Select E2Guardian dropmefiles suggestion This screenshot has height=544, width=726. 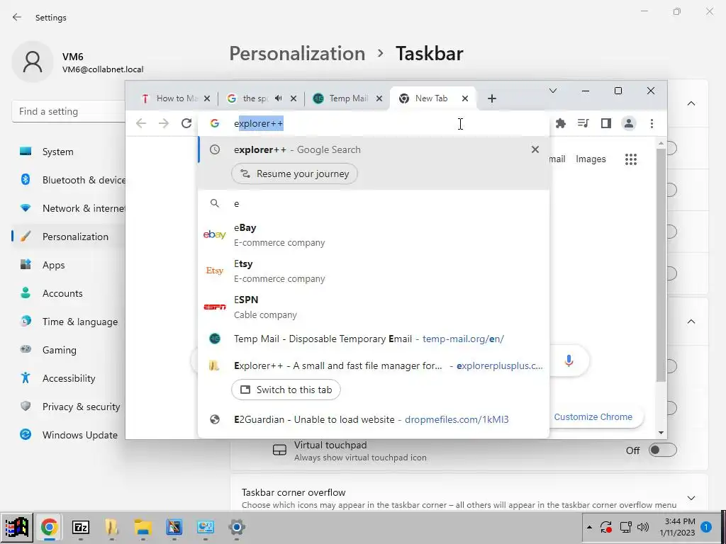pyautogui.click(x=373, y=419)
